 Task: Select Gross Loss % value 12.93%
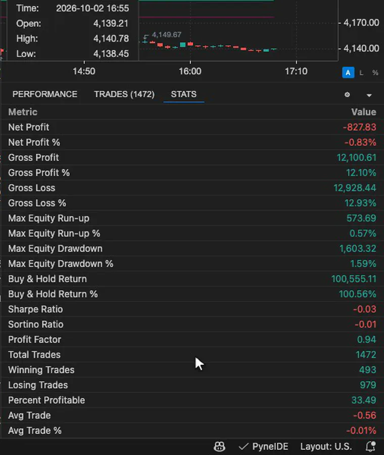coord(361,203)
